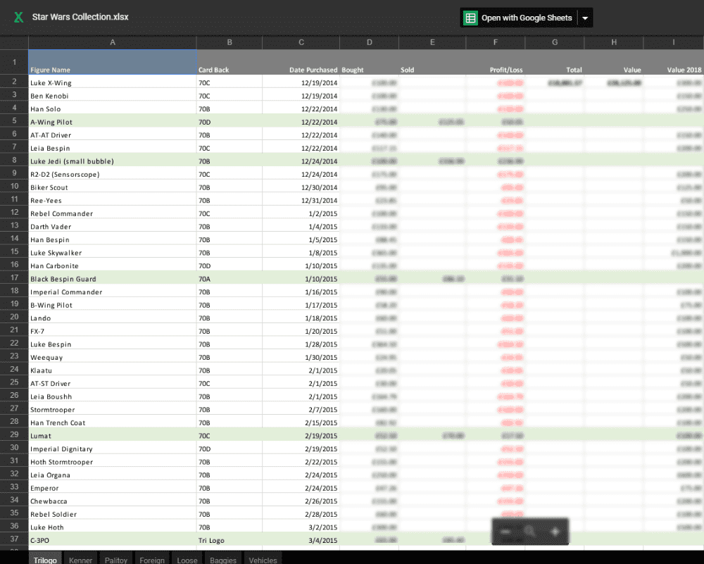Viewport: 704px width, 564px height.
Task: Select column D header
Action: point(369,42)
